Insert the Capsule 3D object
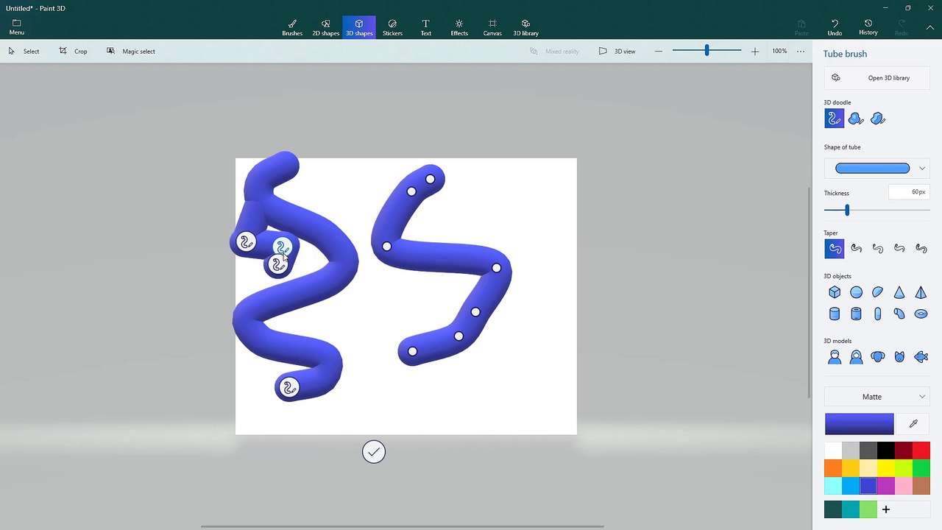Screen dimensions: 942x530 click(877, 314)
